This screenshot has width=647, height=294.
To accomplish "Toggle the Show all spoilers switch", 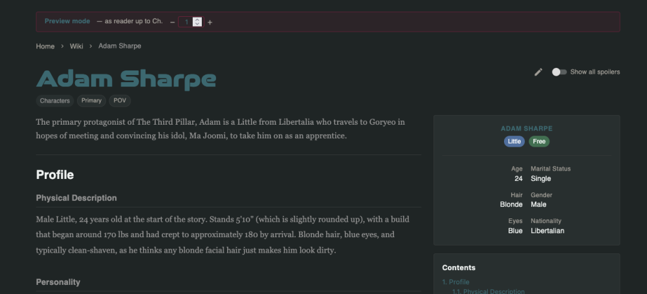I will (560, 72).
